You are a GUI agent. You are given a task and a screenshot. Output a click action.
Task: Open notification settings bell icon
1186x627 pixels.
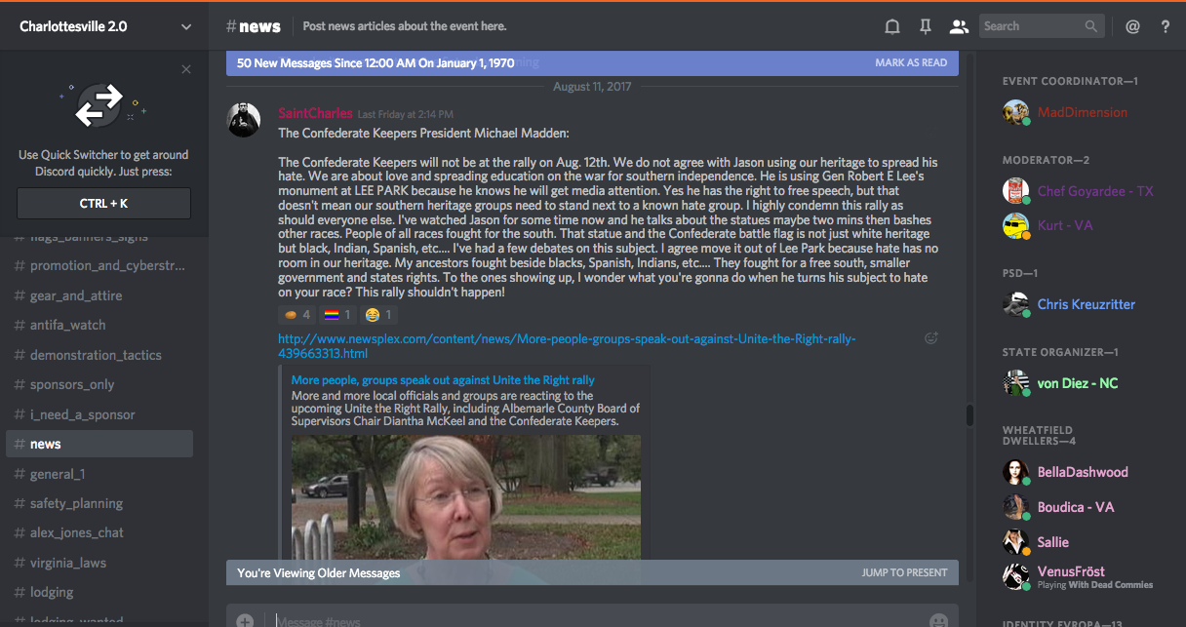[891, 26]
